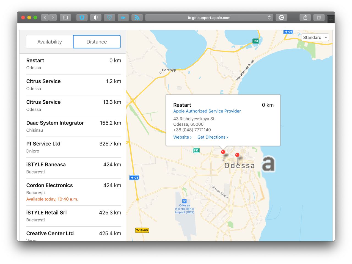Open the half-shaded shield privacy extension
Image resolution: width=352 pixels, height=264 pixels.
pyautogui.click(x=96, y=18)
